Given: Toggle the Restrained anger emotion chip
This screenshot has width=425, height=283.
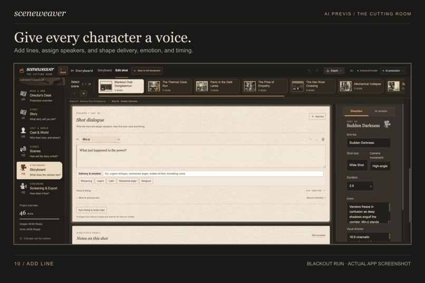Looking at the screenshot, I should (x=128, y=181).
